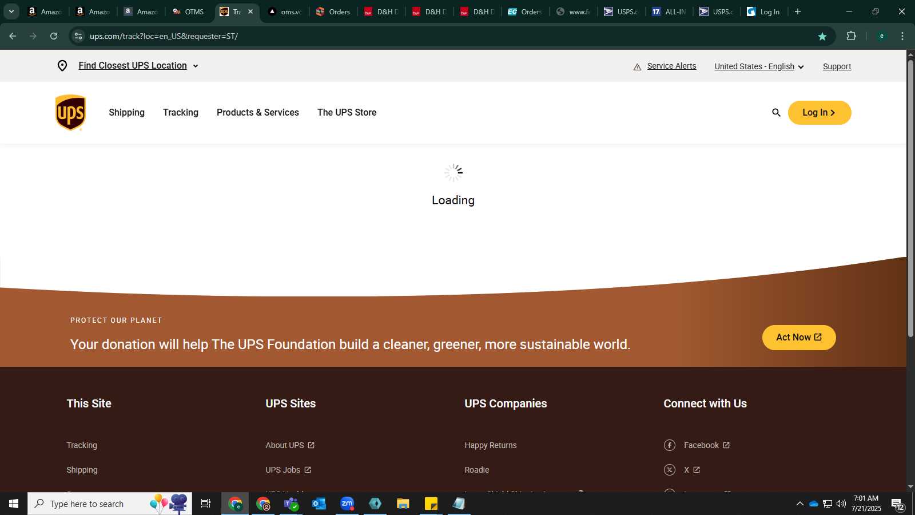Open File Explorer from taskbar

[403, 504]
